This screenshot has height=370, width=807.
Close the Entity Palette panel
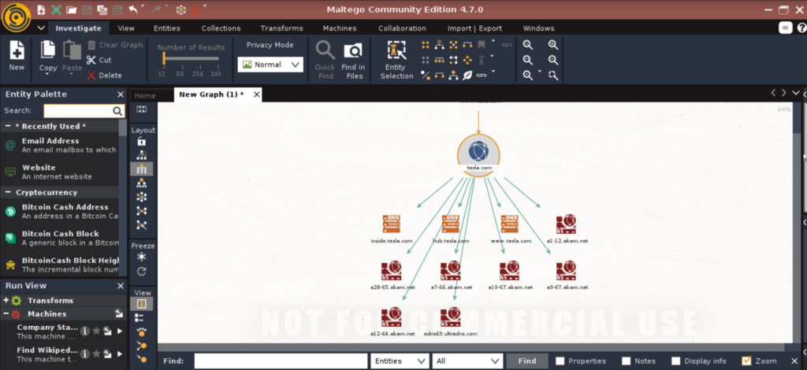121,94
